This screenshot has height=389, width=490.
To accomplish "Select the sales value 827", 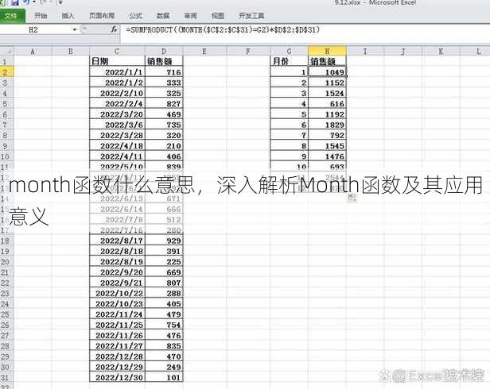I will tap(164, 103).
